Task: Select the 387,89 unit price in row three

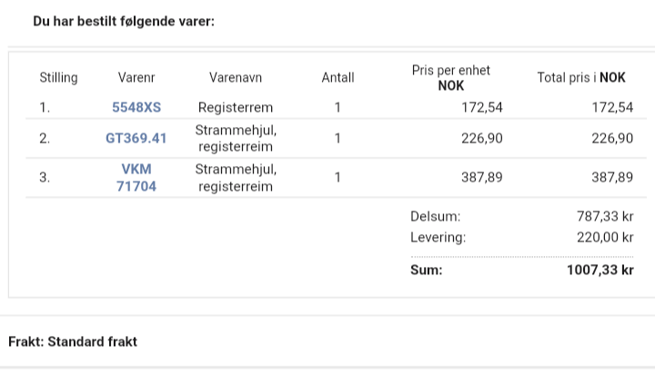Action: coord(481,177)
